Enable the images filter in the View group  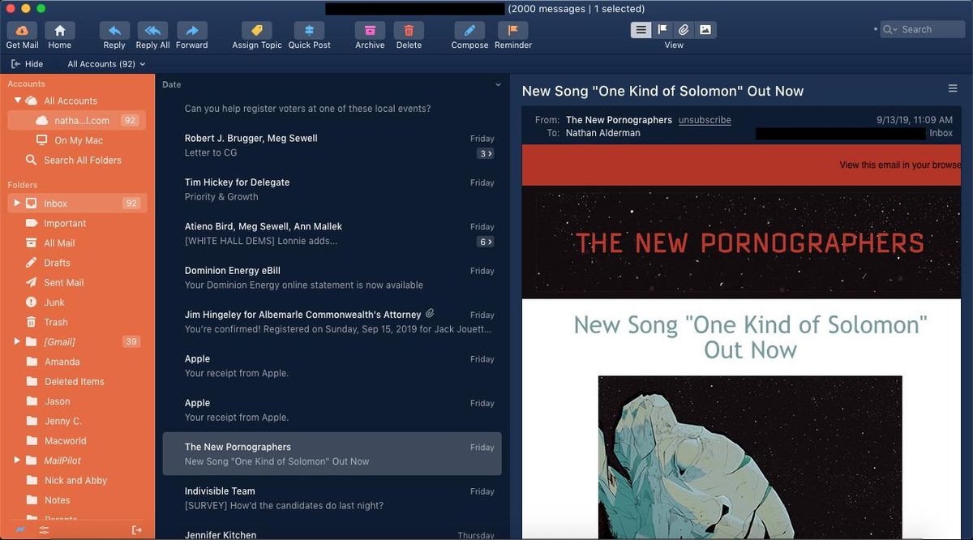pyautogui.click(x=705, y=29)
